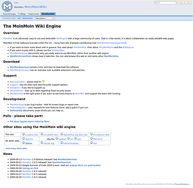Open the FindPage tab
The image size is (193, 188).
click(x=22, y=14)
